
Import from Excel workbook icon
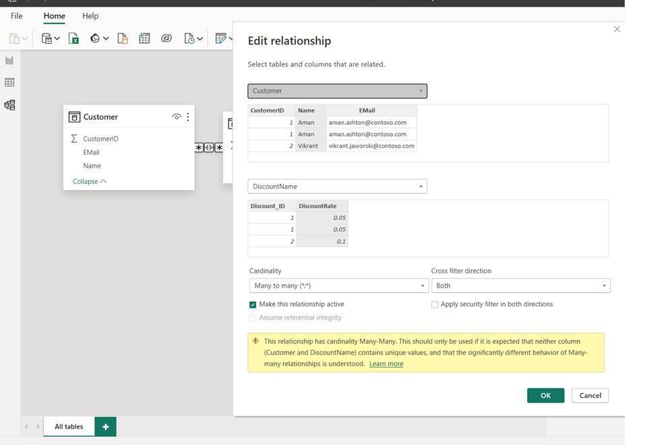[x=73, y=38]
